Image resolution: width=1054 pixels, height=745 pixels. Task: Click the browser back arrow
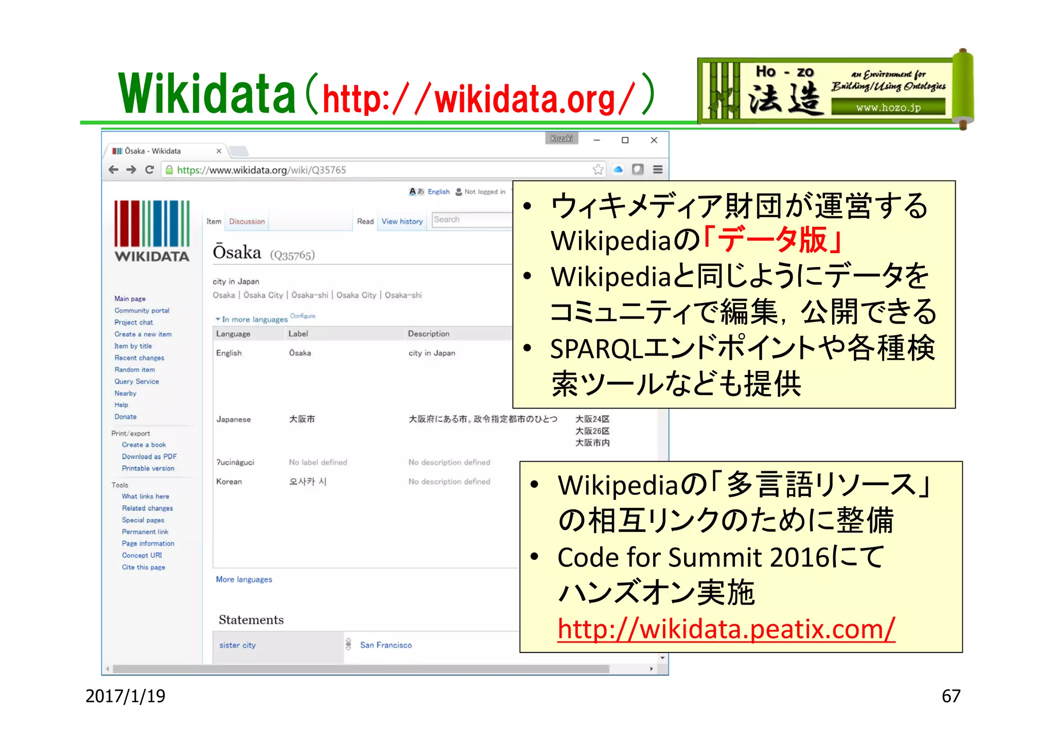[x=113, y=170]
